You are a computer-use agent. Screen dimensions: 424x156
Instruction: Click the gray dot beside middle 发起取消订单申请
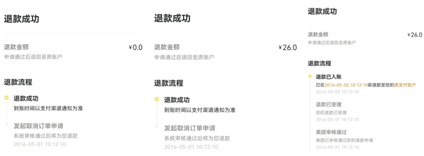pos(157,126)
